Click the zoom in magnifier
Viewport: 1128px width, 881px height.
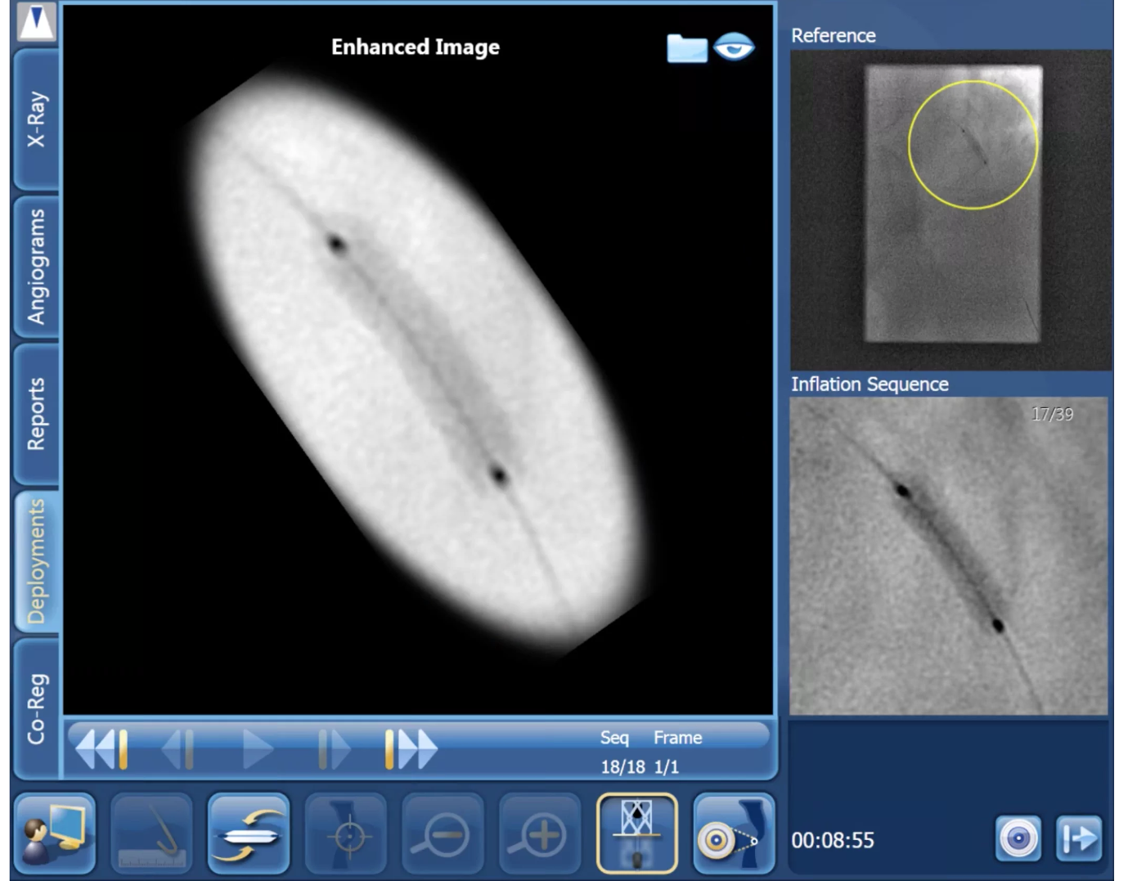pyautogui.click(x=540, y=834)
